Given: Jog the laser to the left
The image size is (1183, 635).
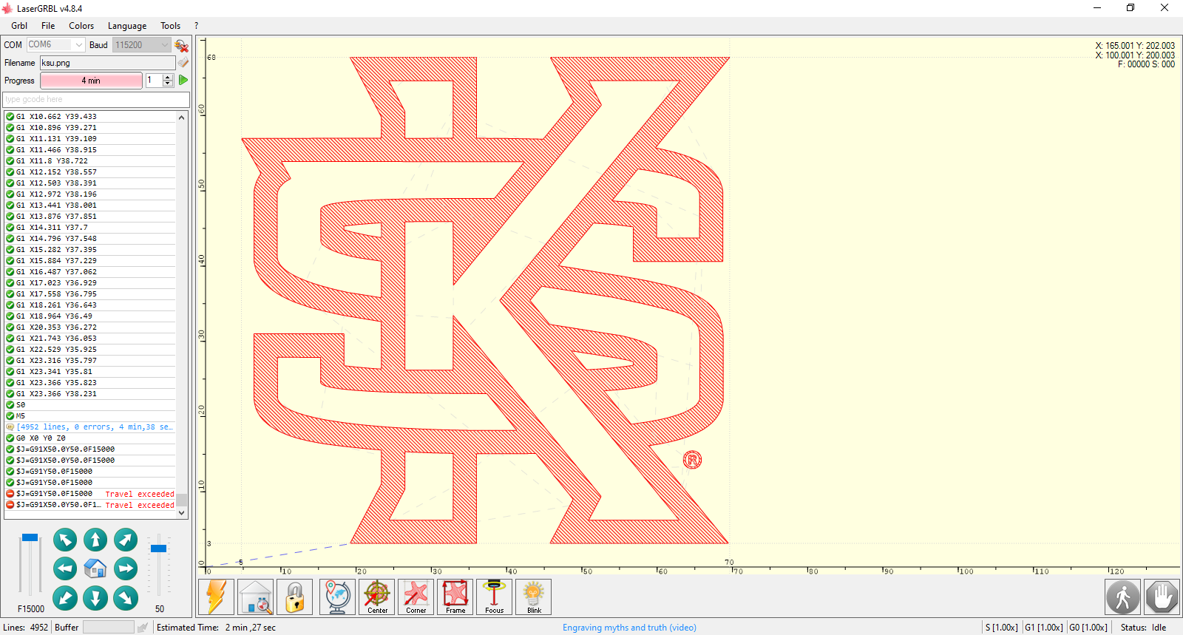Looking at the screenshot, I should pos(65,568).
